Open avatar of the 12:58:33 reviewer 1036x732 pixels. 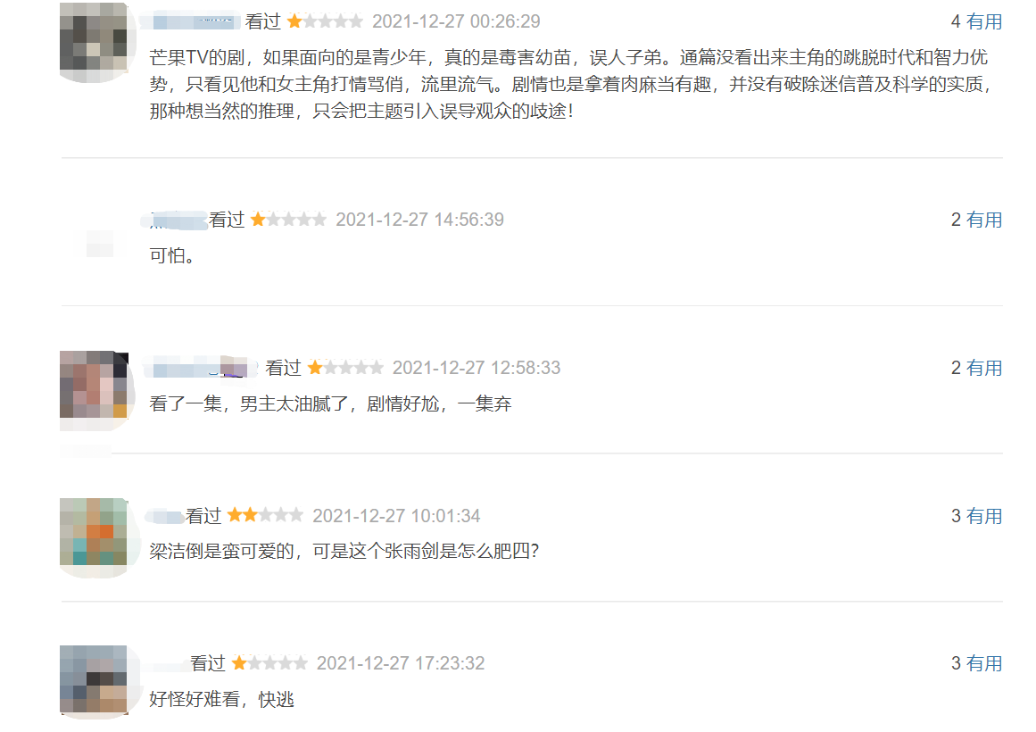pyautogui.click(x=94, y=385)
